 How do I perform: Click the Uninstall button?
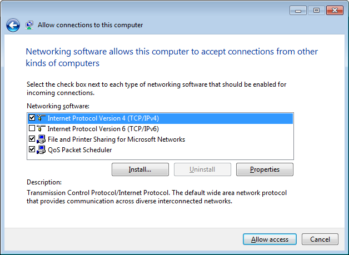[x=202, y=169]
